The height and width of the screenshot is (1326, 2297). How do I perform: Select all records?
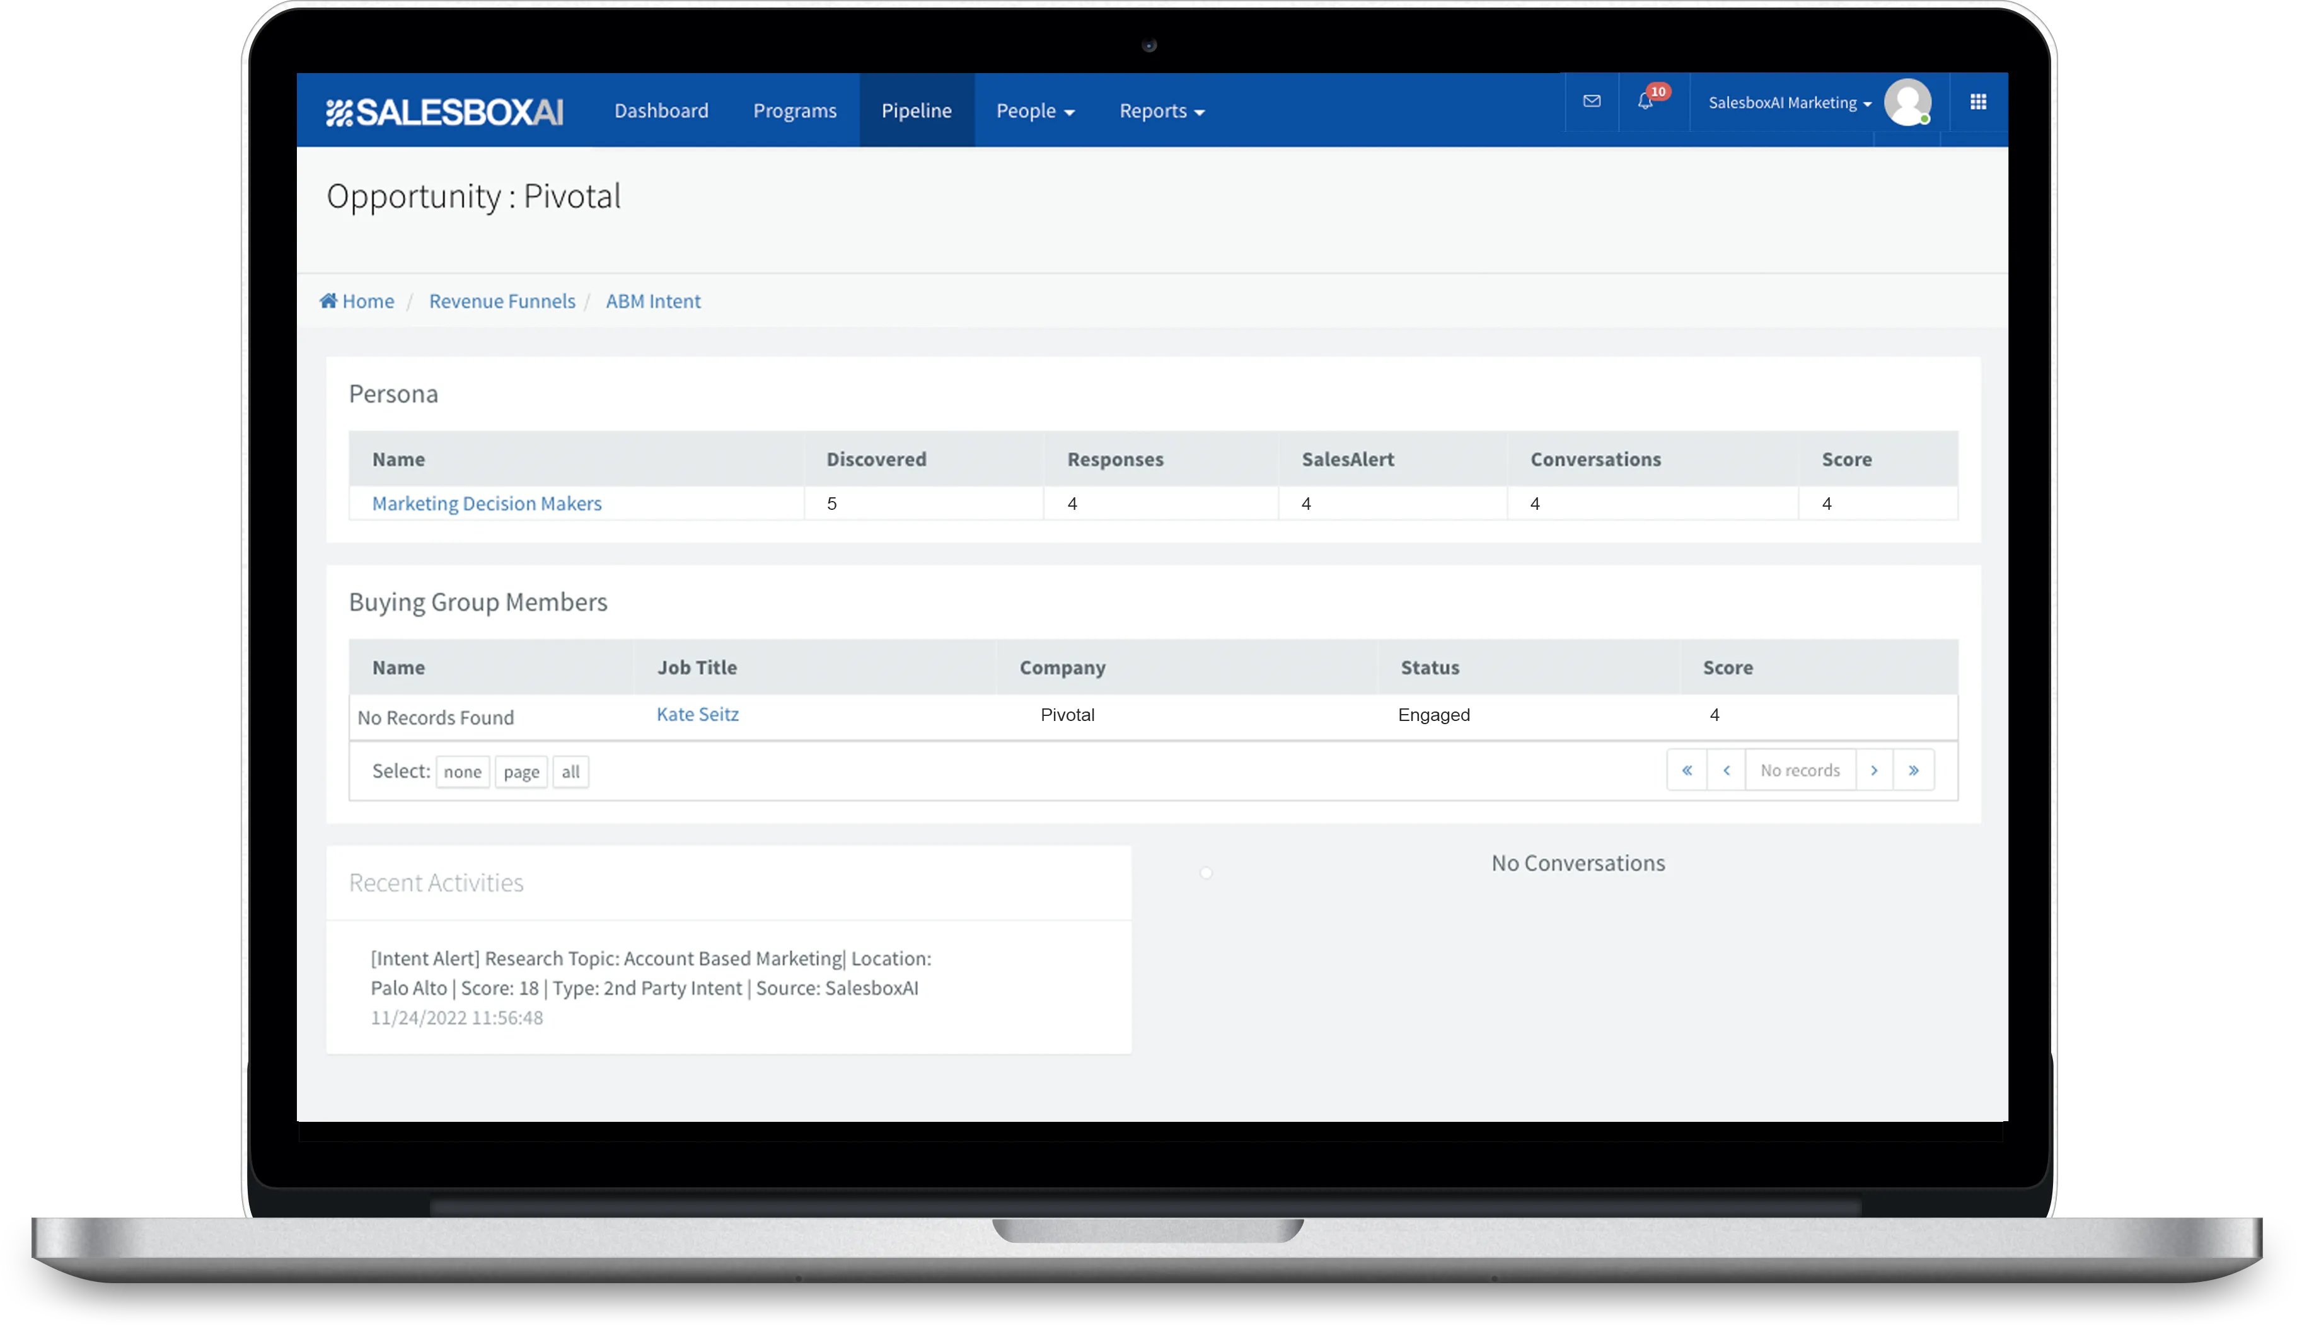570,772
